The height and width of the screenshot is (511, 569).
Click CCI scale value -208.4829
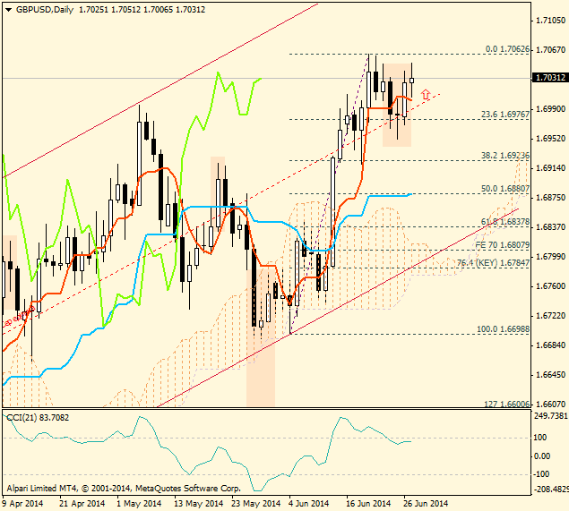[x=551, y=490]
